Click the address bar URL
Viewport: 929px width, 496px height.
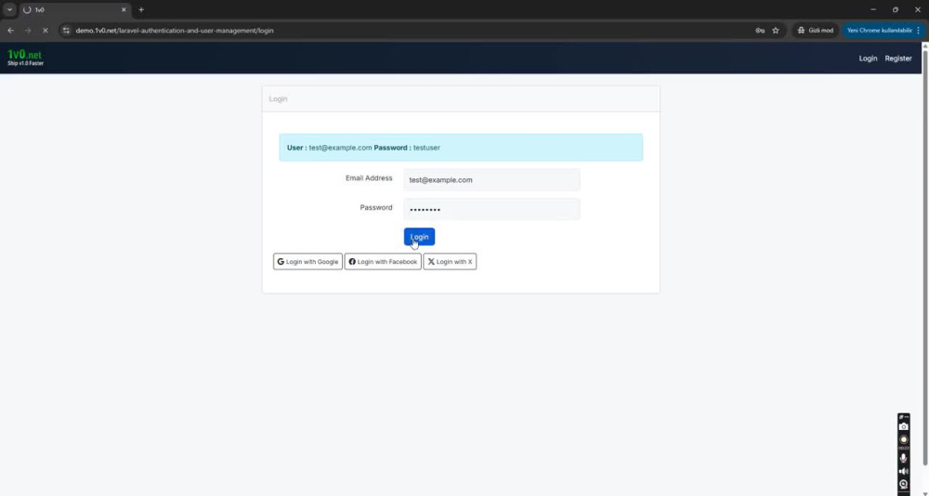click(175, 31)
